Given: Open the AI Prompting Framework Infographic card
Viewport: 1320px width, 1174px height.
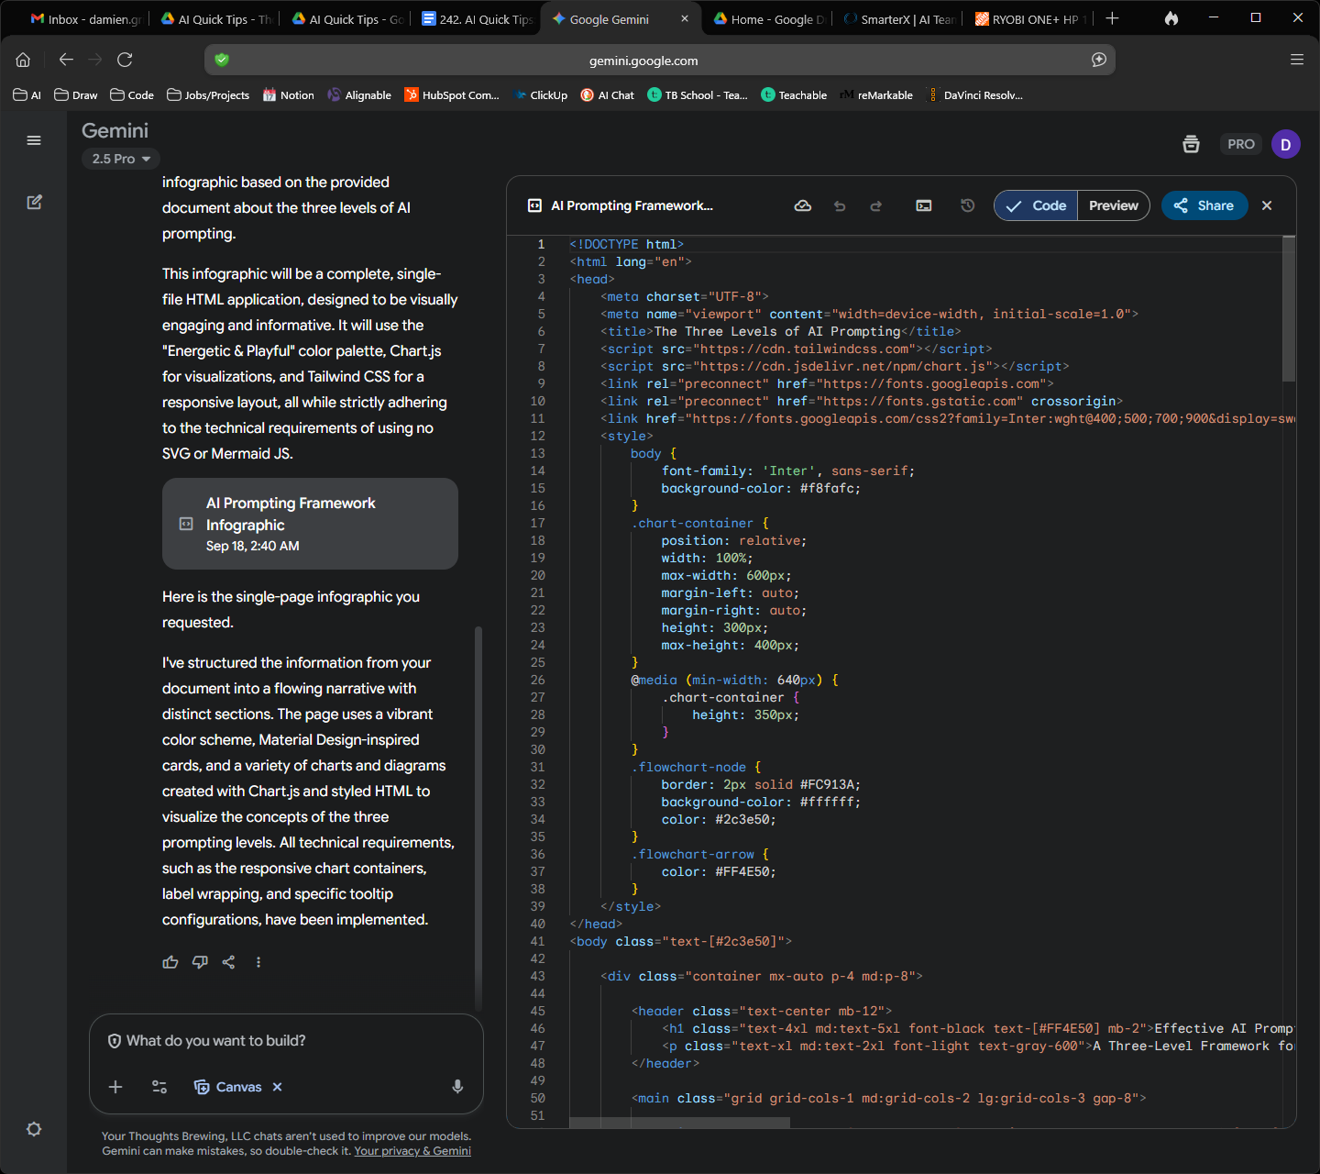Looking at the screenshot, I should [x=310, y=524].
